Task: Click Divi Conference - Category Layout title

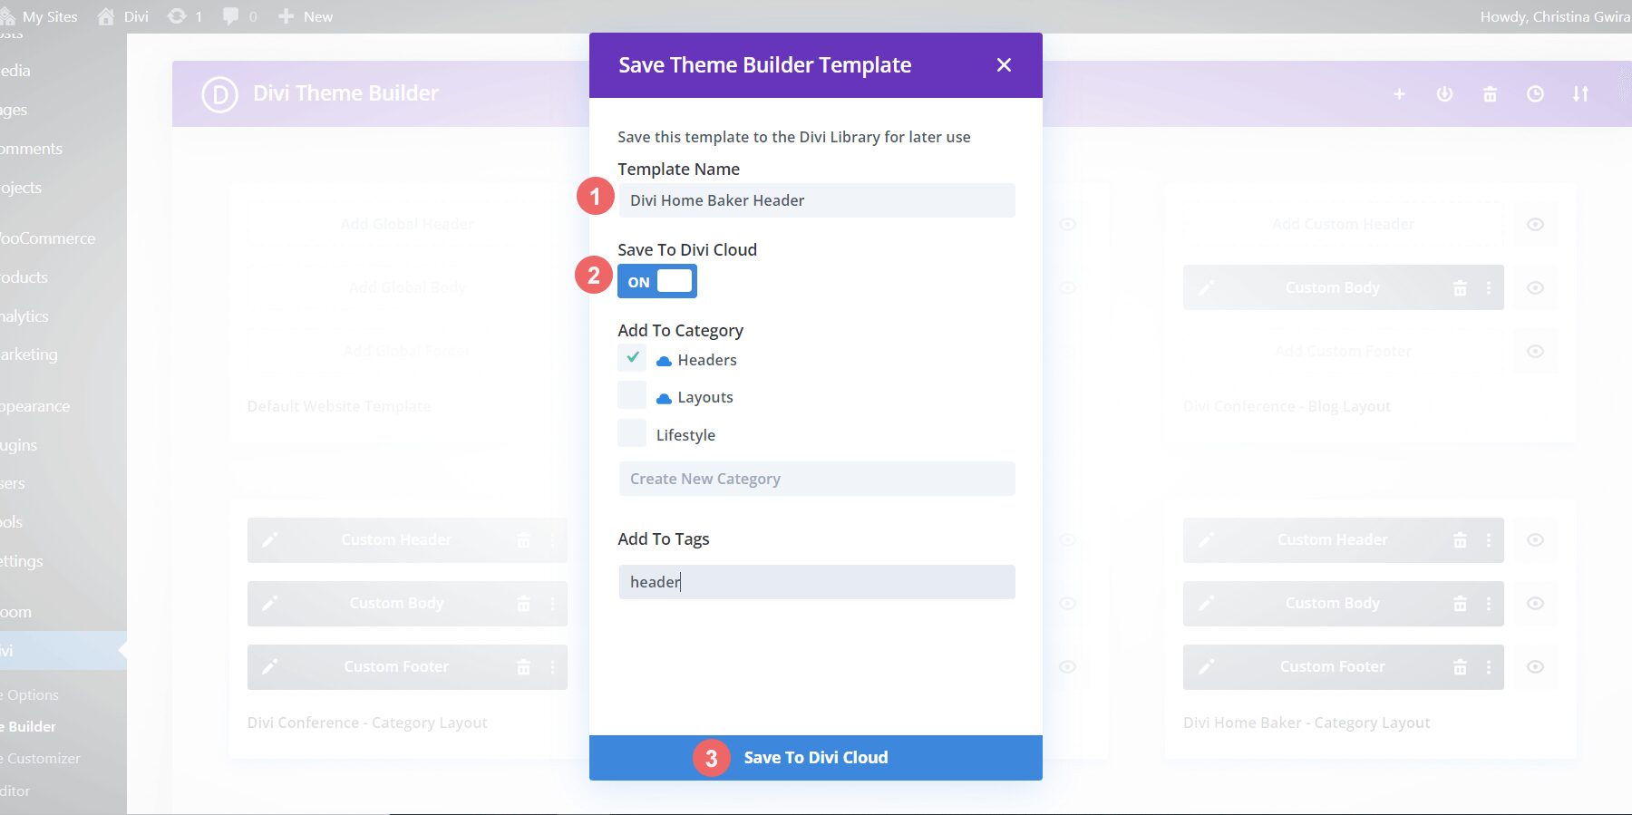Action: [x=367, y=723]
